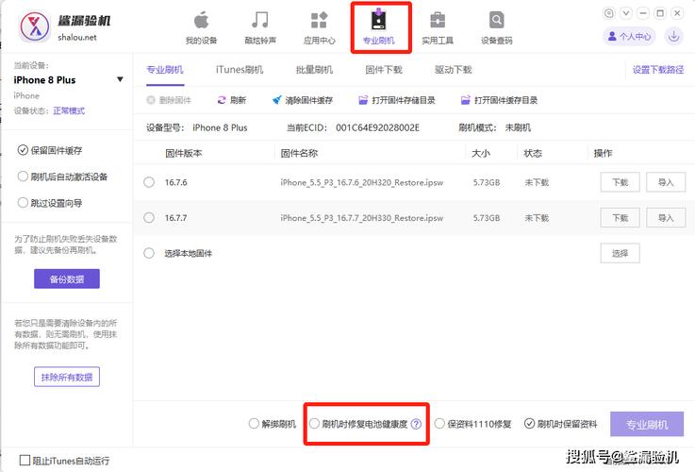This screenshot has width=695, height=472.
Task: Switch to the 固件下载 tab
Action: (x=384, y=70)
